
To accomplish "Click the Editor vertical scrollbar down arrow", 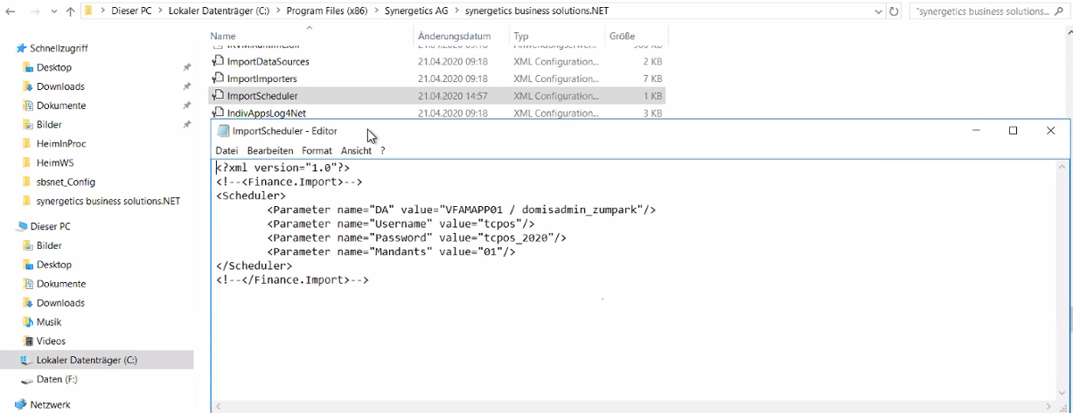I will pyautogui.click(x=1063, y=393).
